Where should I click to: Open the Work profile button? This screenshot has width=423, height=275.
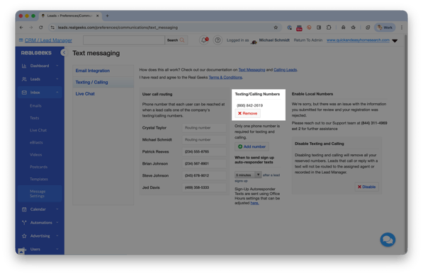coord(385,28)
